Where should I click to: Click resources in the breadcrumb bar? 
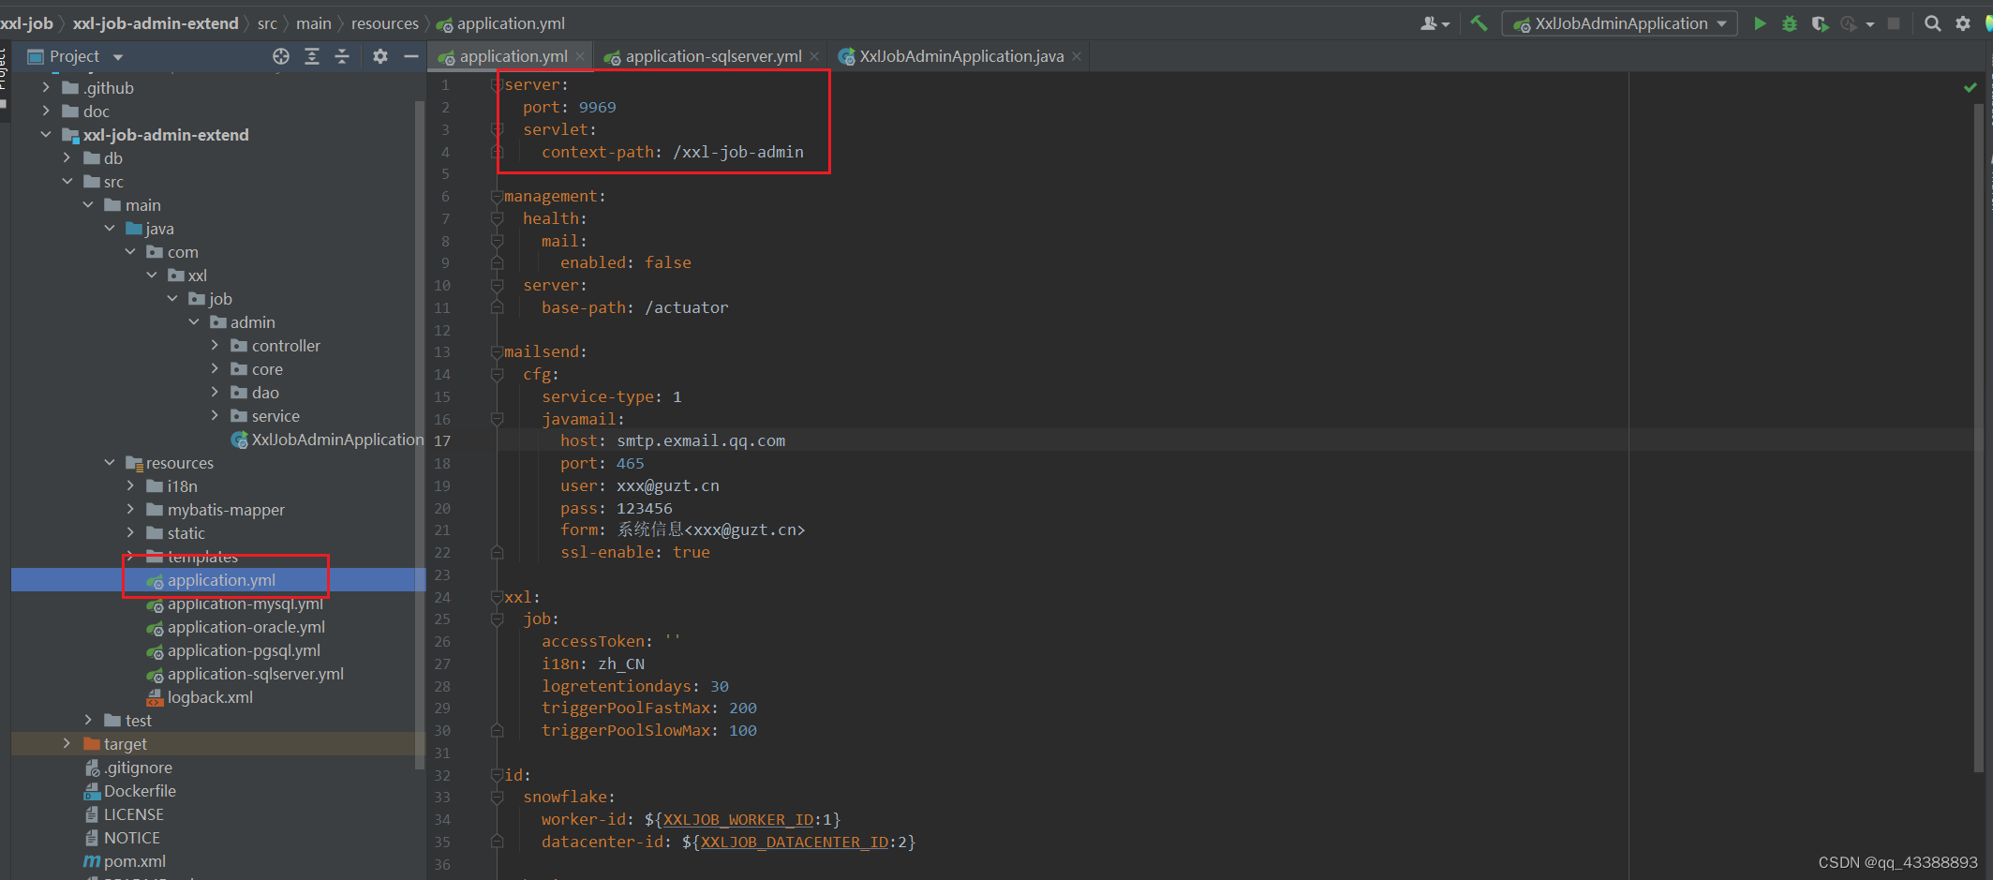[x=384, y=22]
